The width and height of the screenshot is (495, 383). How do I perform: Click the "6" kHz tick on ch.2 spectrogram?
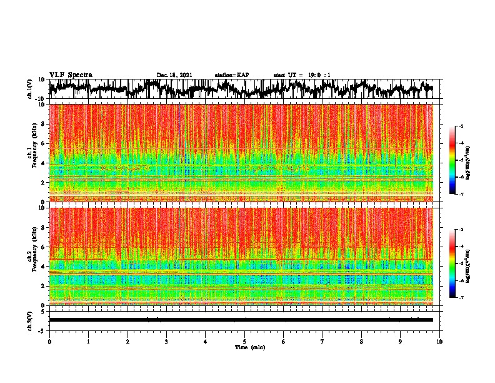[43, 247]
